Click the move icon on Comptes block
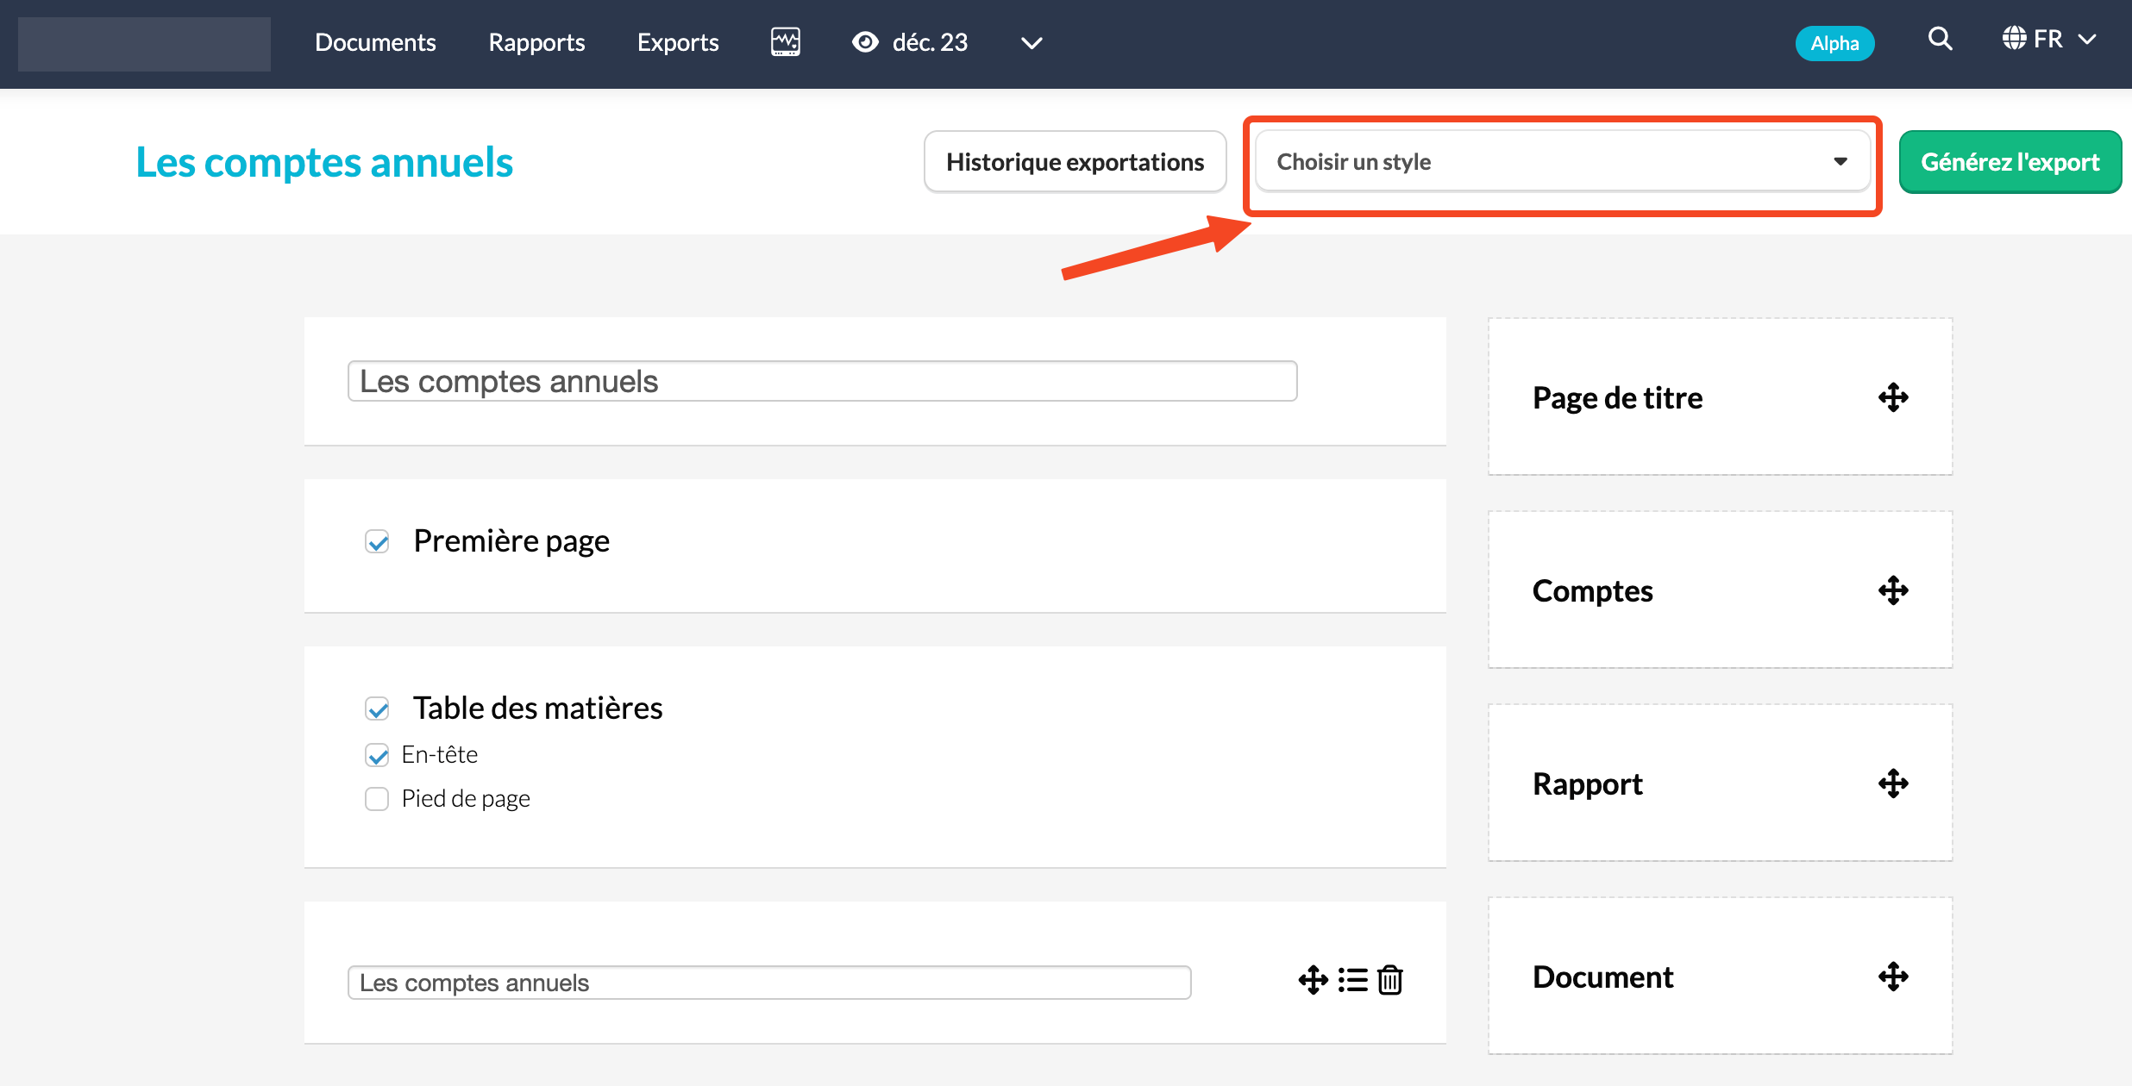The width and height of the screenshot is (2132, 1086). pos(1893,590)
